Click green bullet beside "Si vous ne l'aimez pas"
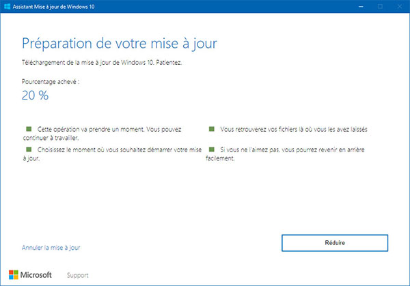The image size is (410, 286). tap(212, 148)
